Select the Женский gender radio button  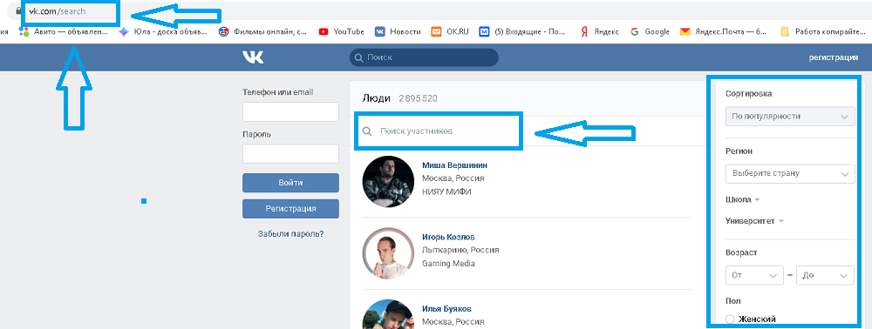[730, 319]
